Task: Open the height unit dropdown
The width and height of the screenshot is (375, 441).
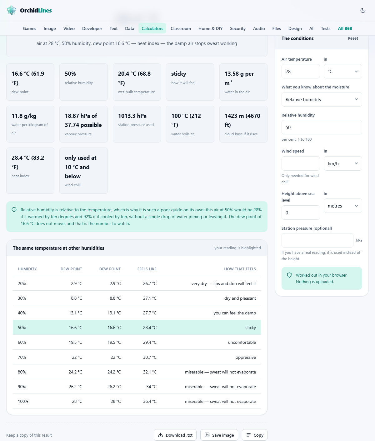Action: (x=343, y=206)
